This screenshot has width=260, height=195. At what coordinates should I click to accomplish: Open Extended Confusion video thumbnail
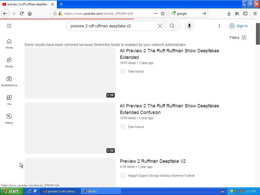pos(70,128)
